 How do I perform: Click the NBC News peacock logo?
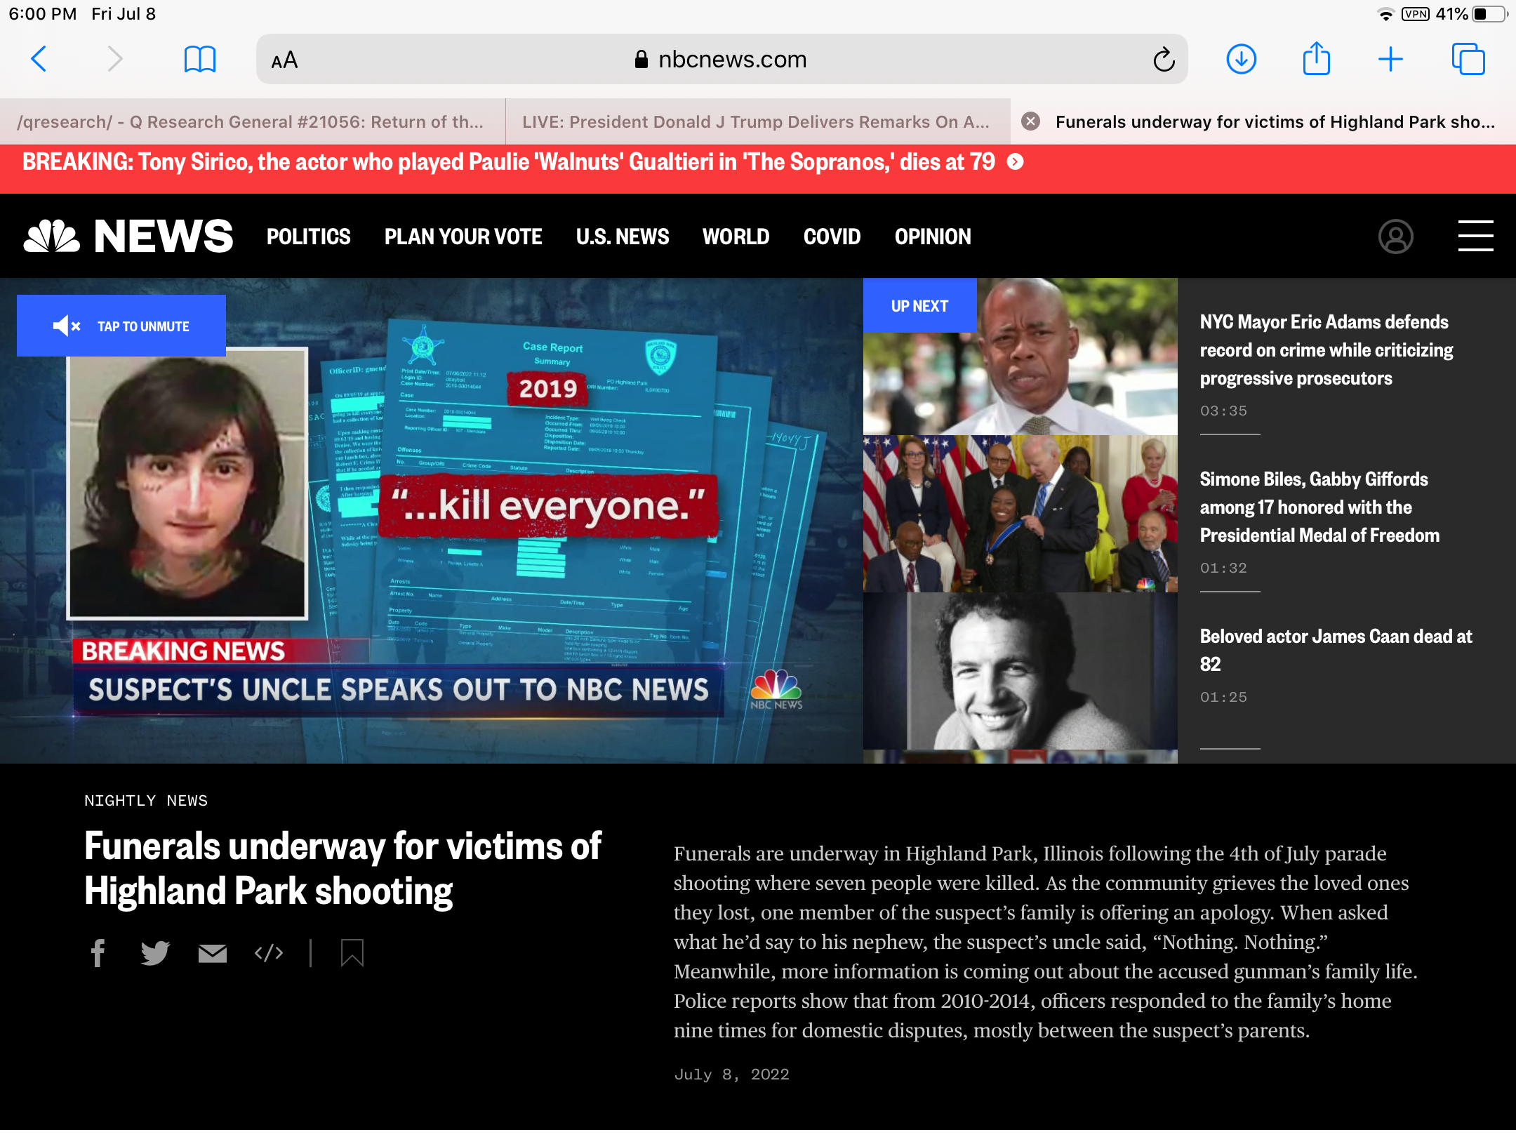click(x=128, y=237)
